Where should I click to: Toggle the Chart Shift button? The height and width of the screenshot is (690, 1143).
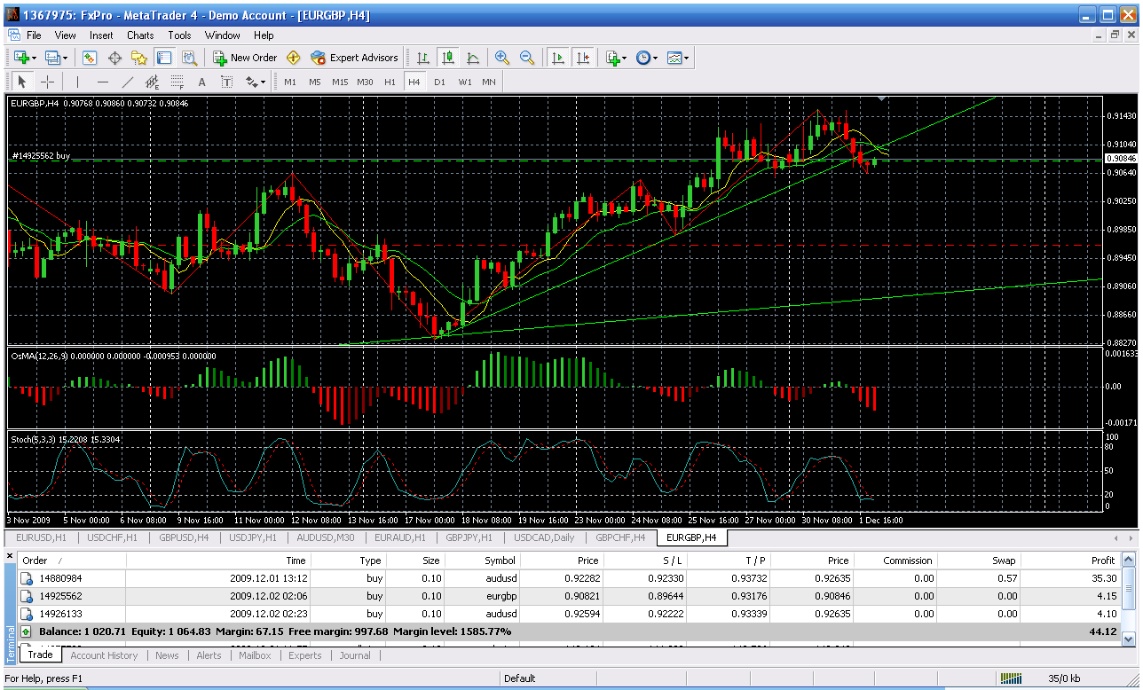pos(582,58)
